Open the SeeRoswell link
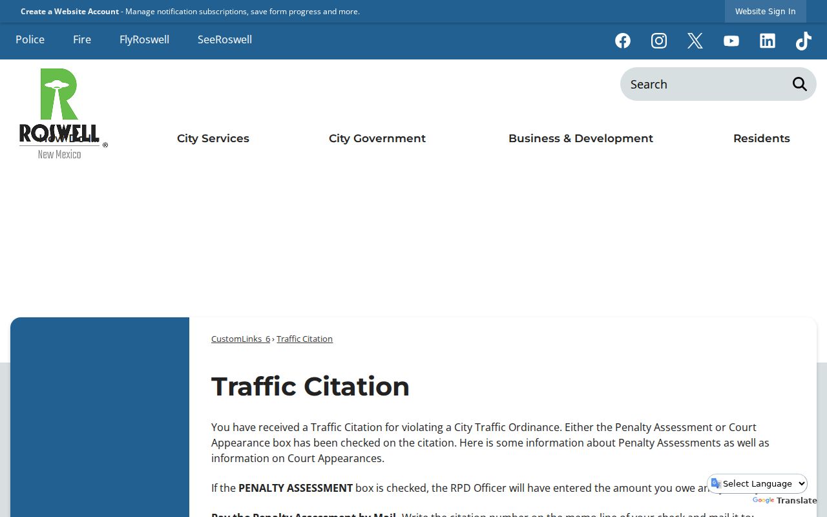The width and height of the screenshot is (827, 517). coord(225,39)
